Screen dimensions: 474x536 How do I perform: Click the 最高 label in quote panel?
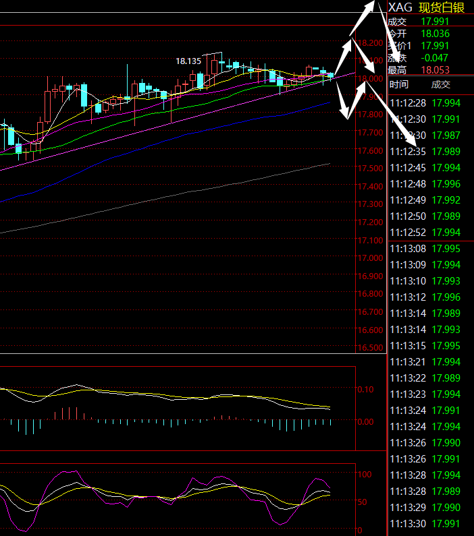(x=397, y=70)
